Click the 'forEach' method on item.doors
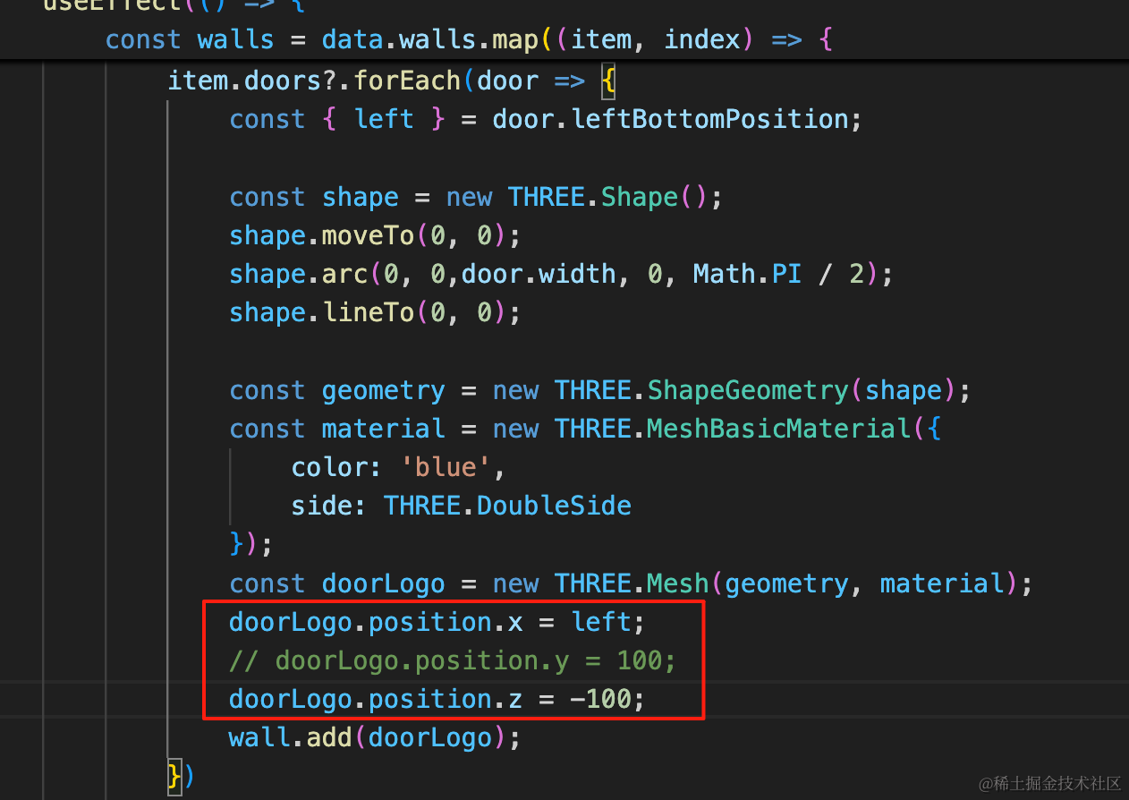The height and width of the screenshot is (800, 1129). click(407, 81)
